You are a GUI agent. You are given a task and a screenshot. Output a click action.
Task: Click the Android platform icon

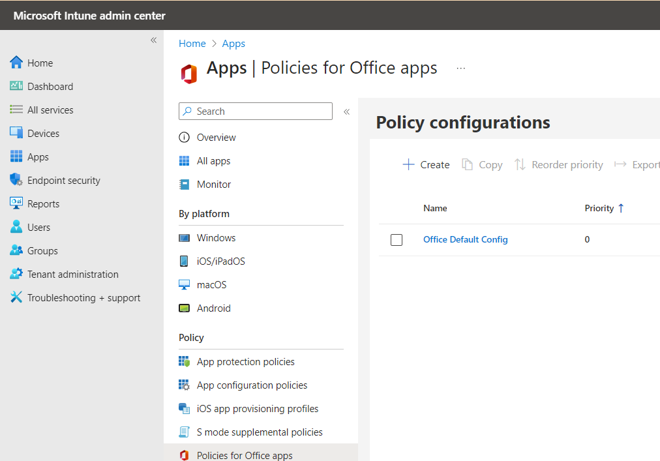[x=184, y=308]
